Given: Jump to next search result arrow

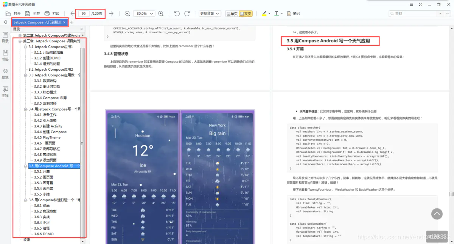Looking at the screenshot, I should pyautogui.click(x=448, y=13).
